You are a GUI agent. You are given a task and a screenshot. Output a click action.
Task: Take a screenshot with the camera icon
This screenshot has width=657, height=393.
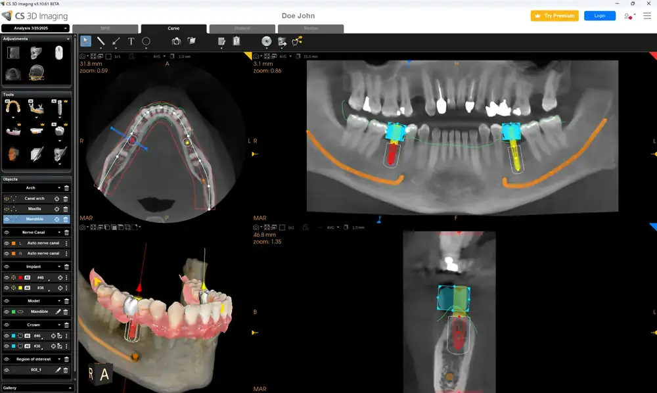[x=176, y=41]
